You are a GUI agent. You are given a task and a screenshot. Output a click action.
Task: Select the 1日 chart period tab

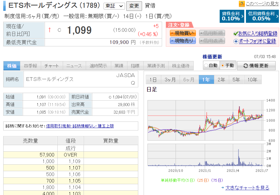(x=153, y=79)
